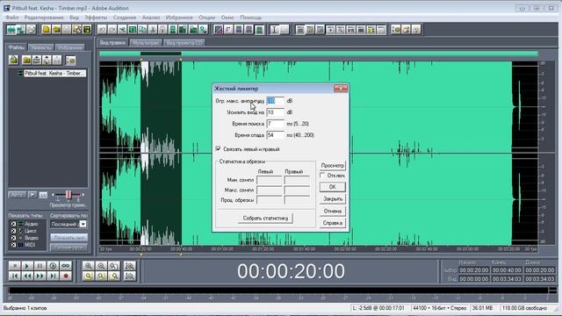Toggle the MIDI type checkbox

[13, 245]
